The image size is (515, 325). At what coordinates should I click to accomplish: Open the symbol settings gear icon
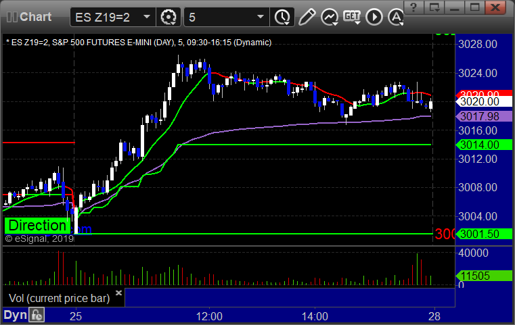[168, 17]
